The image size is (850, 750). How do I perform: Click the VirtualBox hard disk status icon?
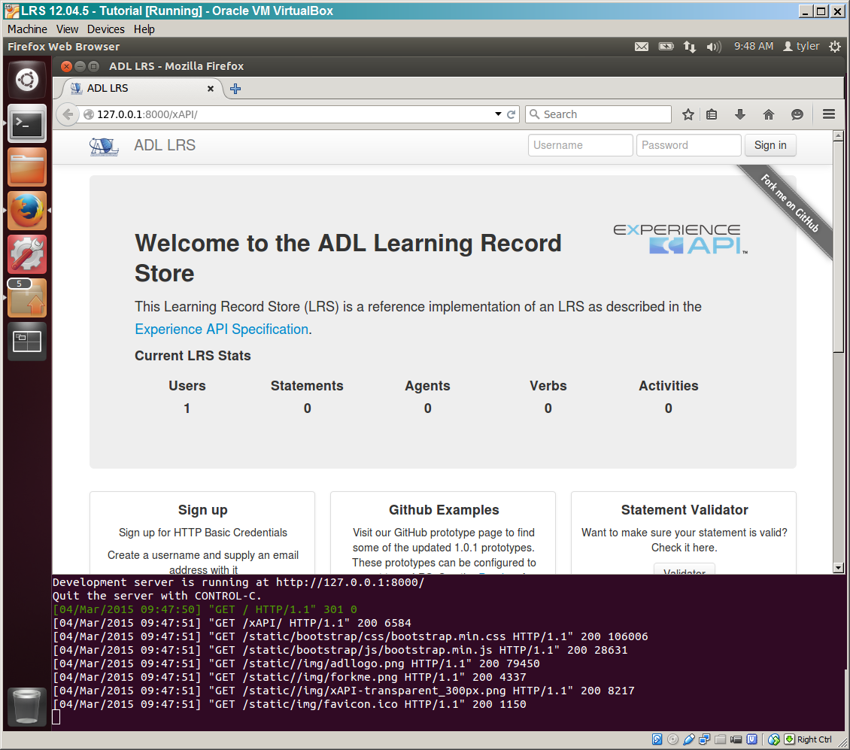pyautogui.click(x=657, y=739)
